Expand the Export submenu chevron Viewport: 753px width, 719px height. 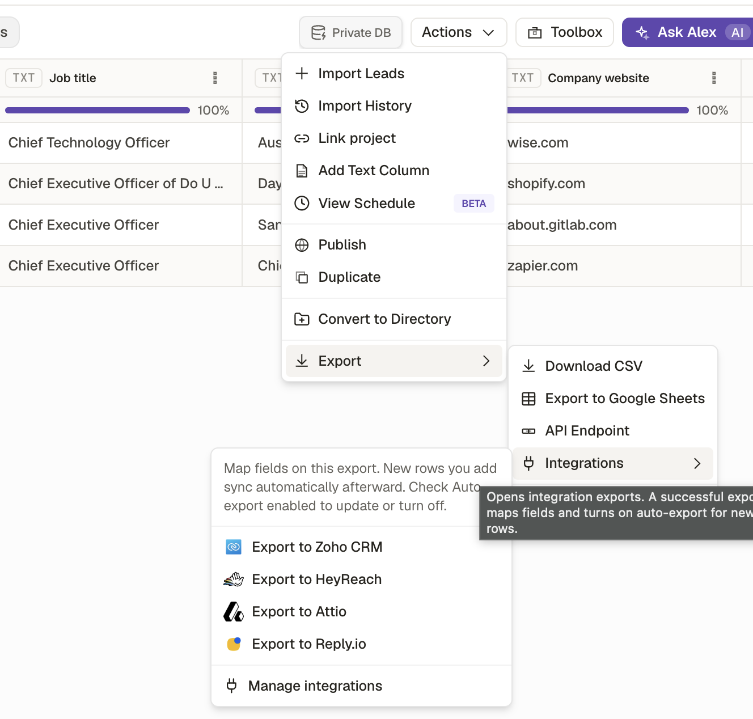tap(486, 361)
